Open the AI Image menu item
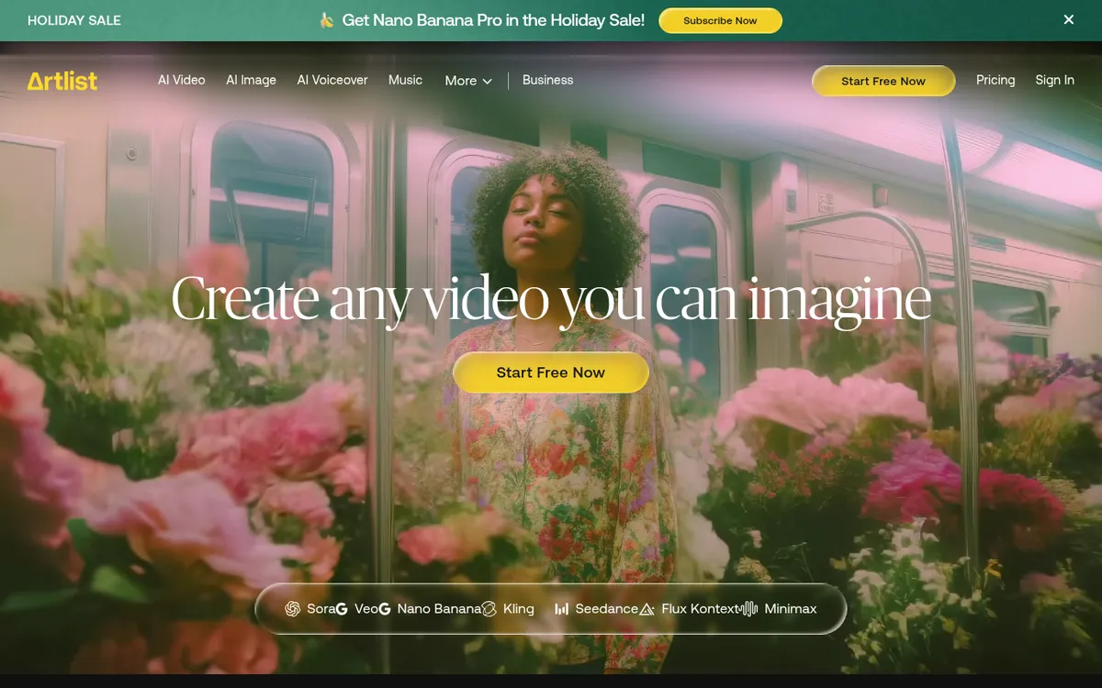 pyautogui.click(x=251, y=80)
